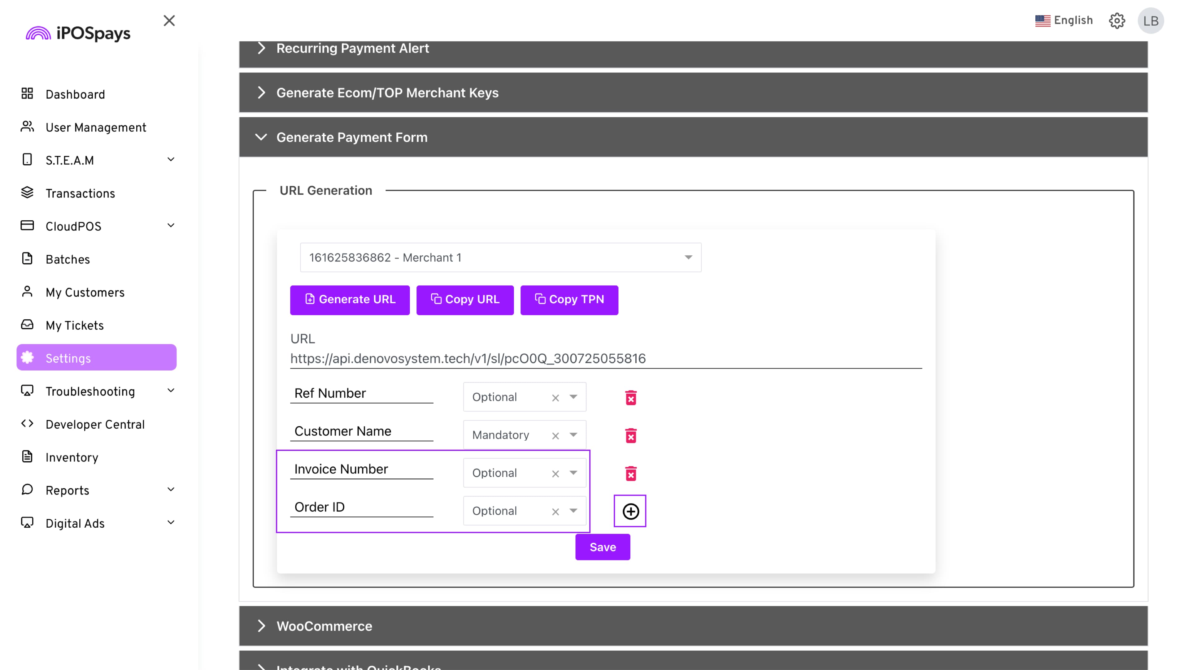The width and height of the screenshot is (1189, 670).
Task: Add a new field with plus icon
Action: click(630, 511)
